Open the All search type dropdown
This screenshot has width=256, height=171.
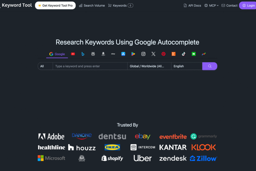point(45,66)
